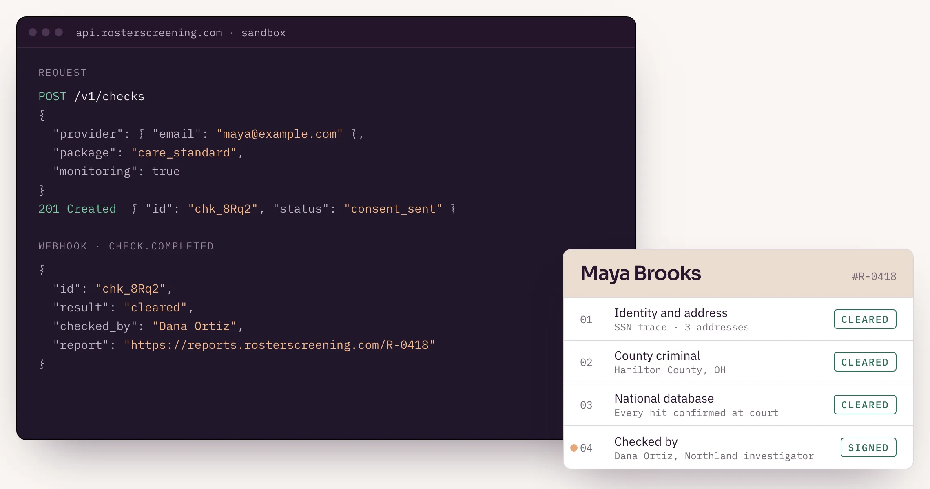Select Dana Ortiz, Northland investigator text
930x489 pixels.
tap(714, 456)
